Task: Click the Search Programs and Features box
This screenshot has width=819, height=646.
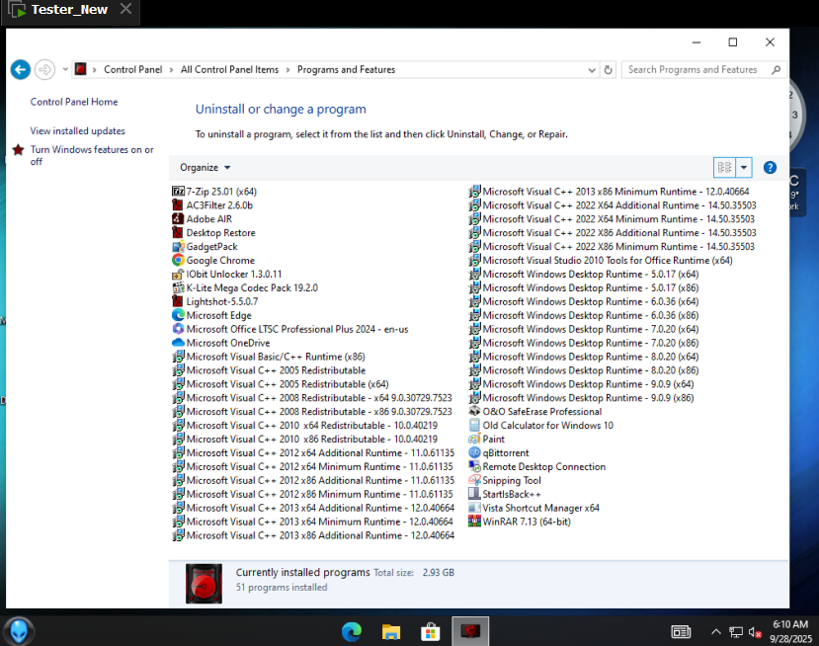Action: (704, 69)
